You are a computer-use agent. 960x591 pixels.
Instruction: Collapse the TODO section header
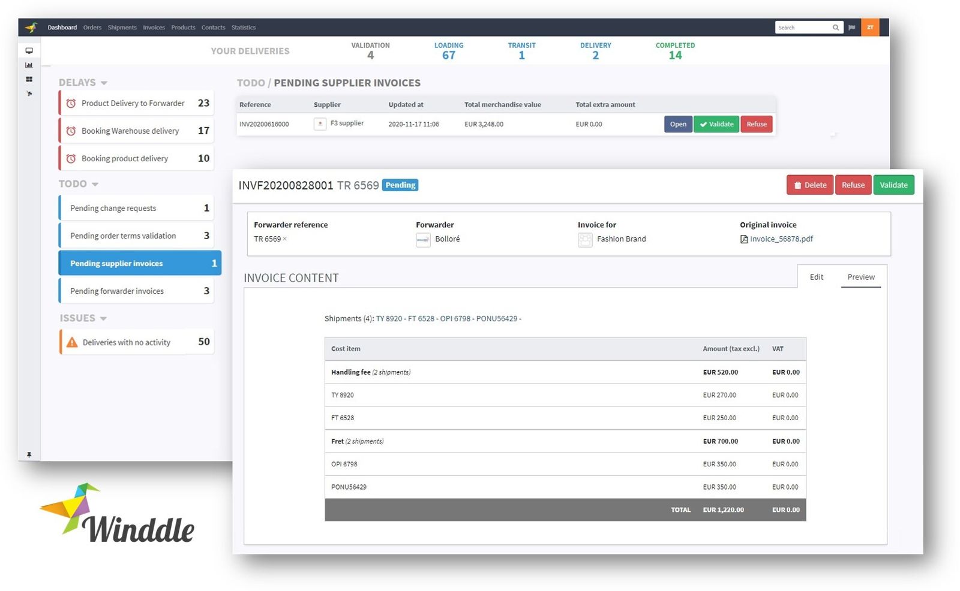(x=95, y=184)
